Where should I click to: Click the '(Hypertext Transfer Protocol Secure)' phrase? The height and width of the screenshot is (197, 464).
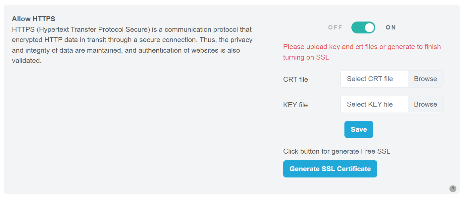(94, 29)
